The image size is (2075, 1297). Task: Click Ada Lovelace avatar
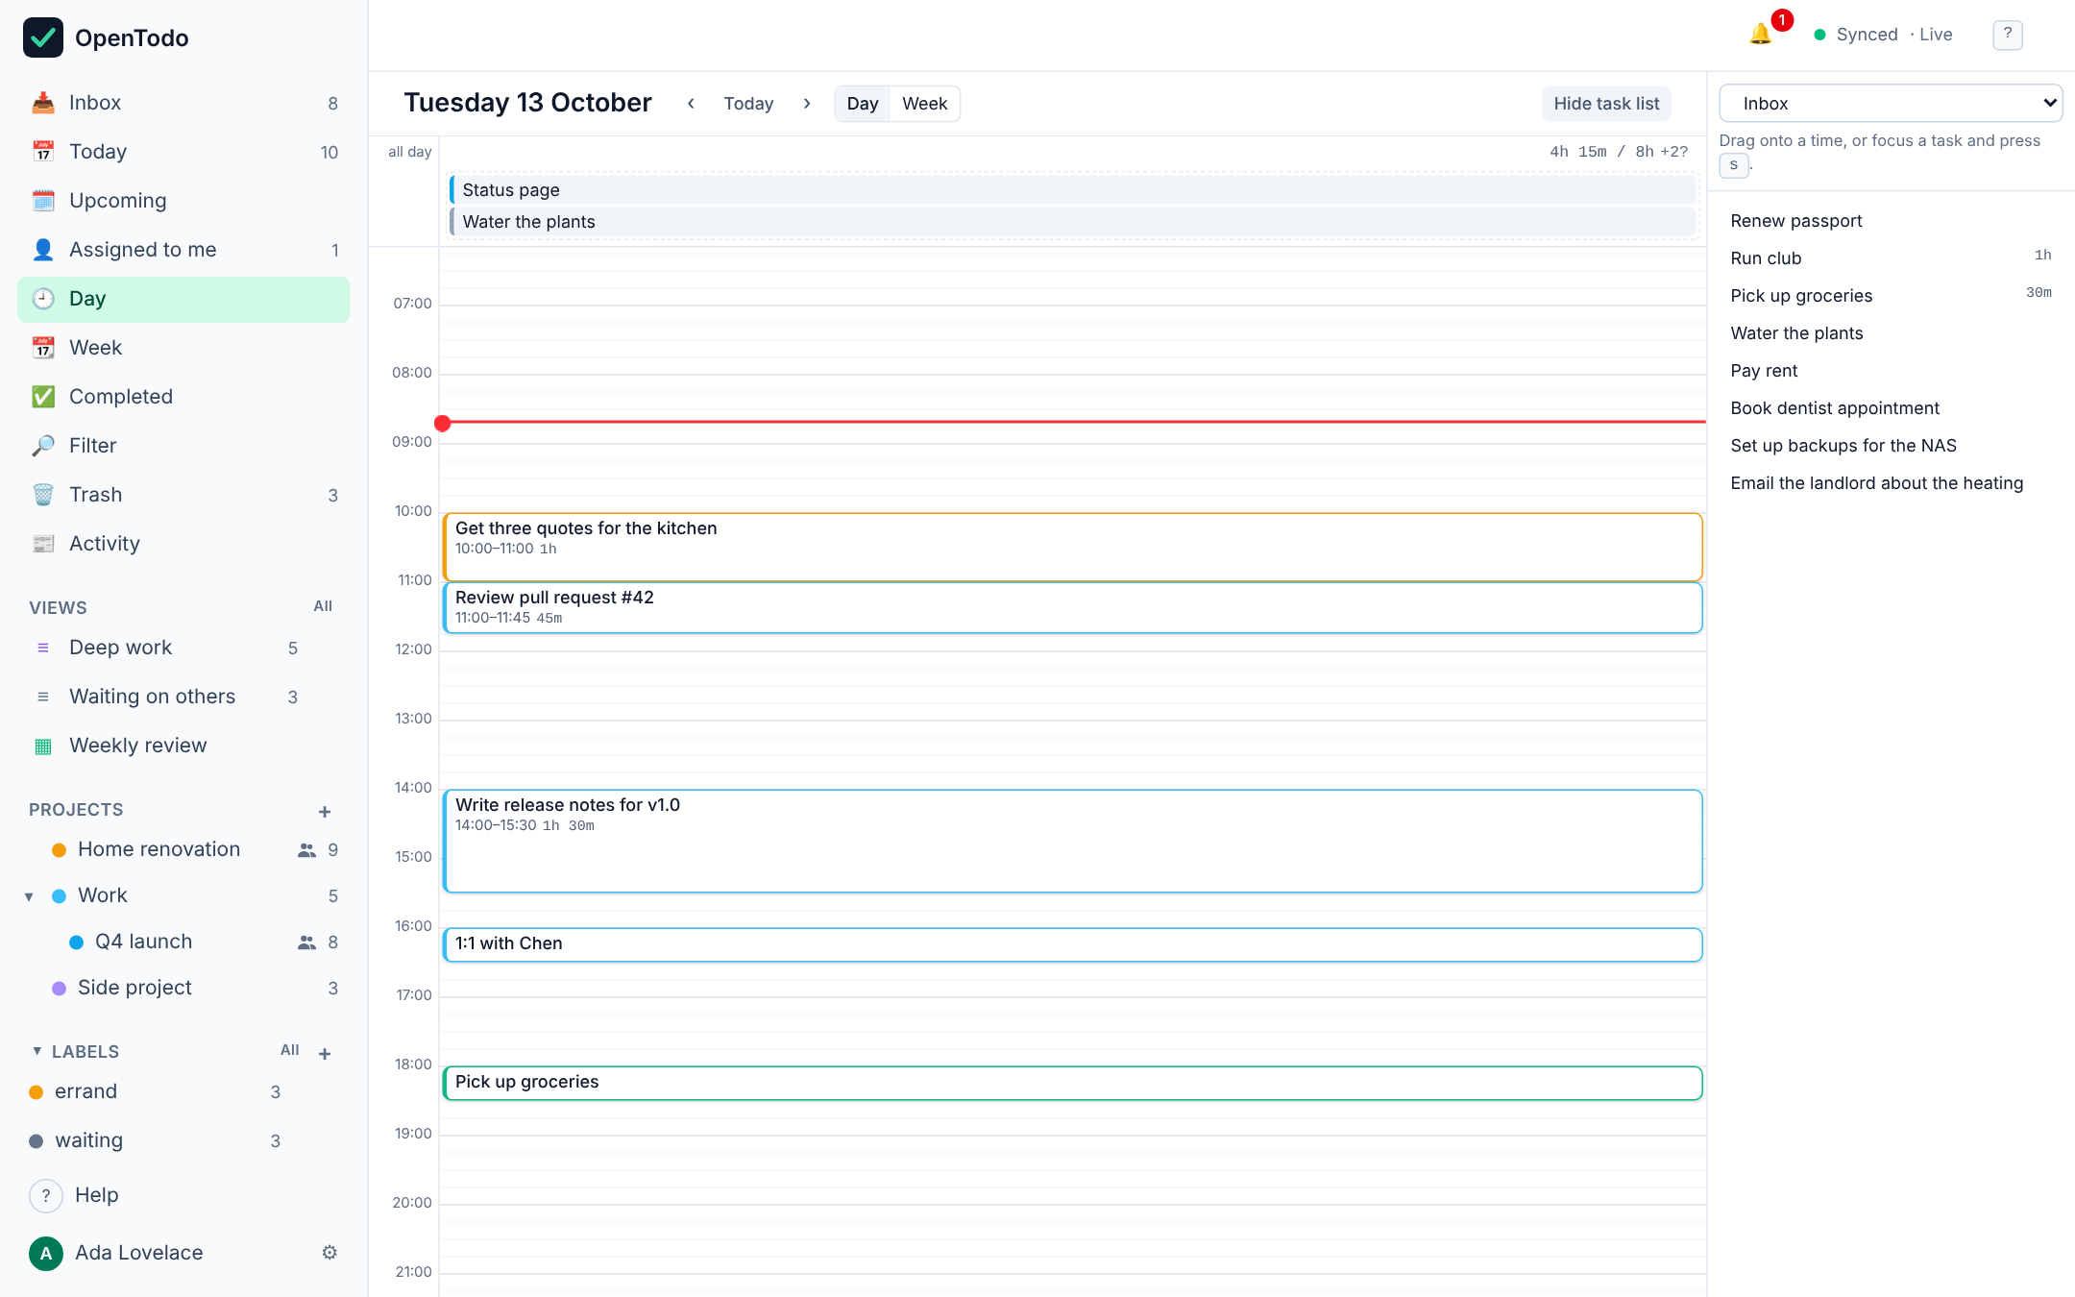[x=46, y=1254]
